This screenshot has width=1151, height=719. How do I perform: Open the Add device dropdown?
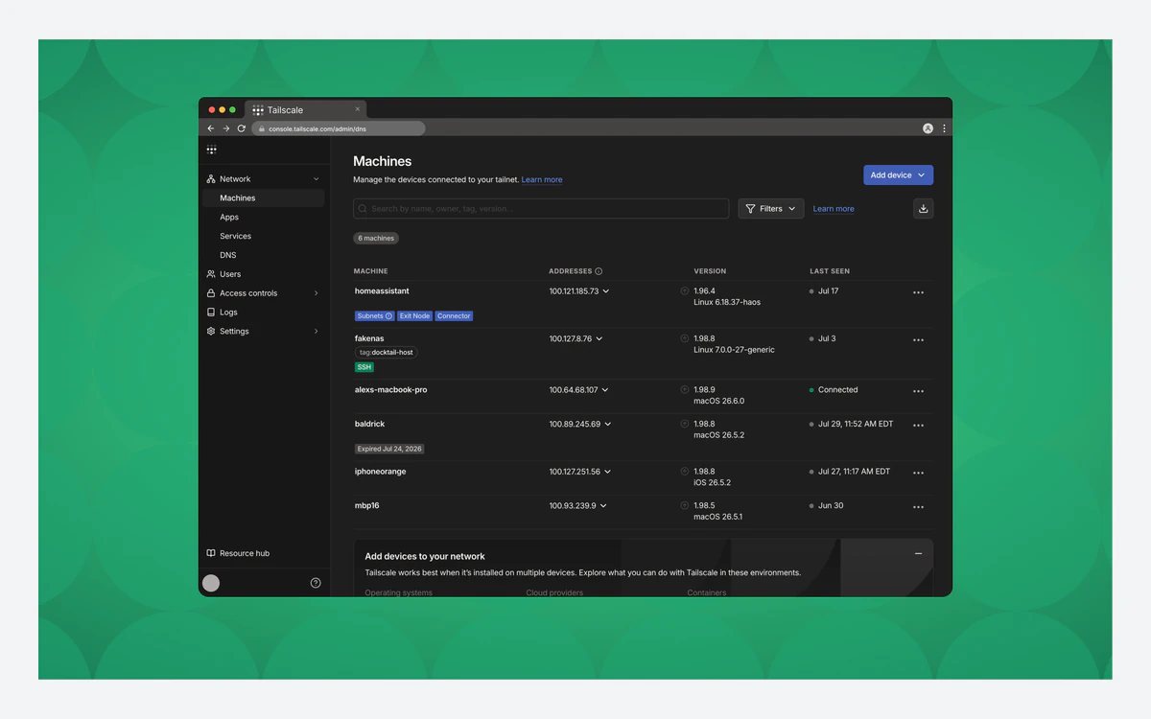(898, 175)
